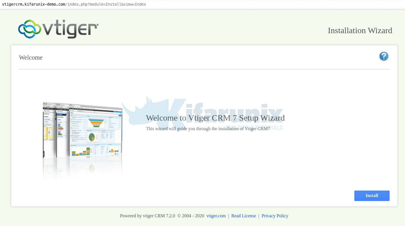The image size is (405, 226).
Task: Start setup with the Install button
Action: tap(372, 196)
